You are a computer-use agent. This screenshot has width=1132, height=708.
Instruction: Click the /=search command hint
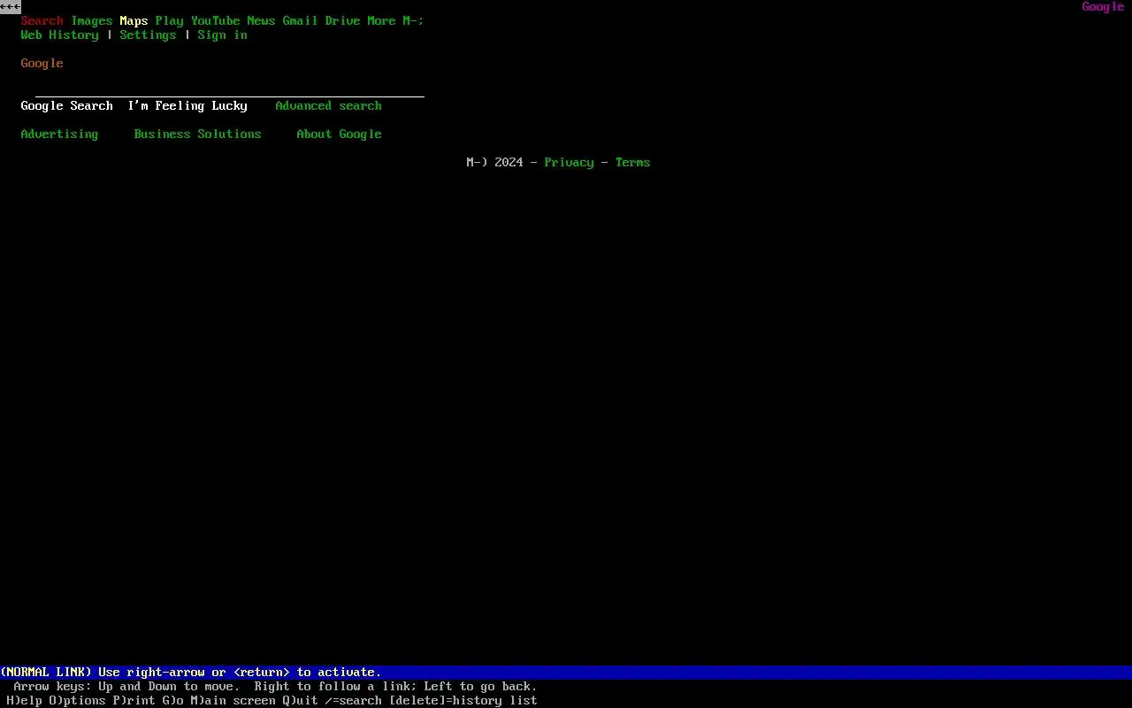pyautogui.click(x=354, y=701)
